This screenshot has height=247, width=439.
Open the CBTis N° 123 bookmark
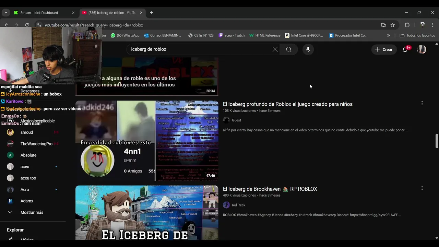(201, 35)
